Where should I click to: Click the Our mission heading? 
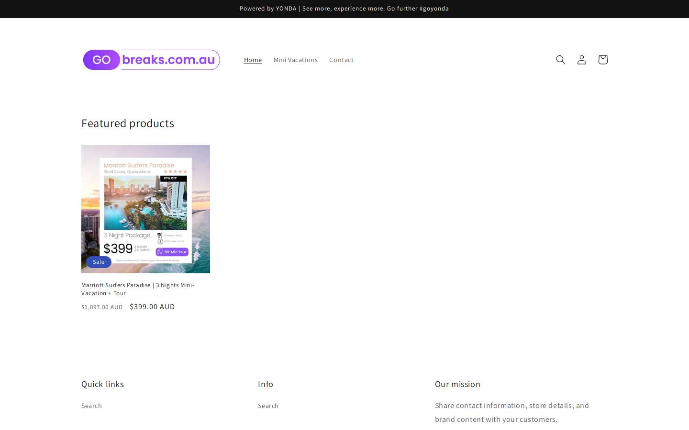pos(457,384)
